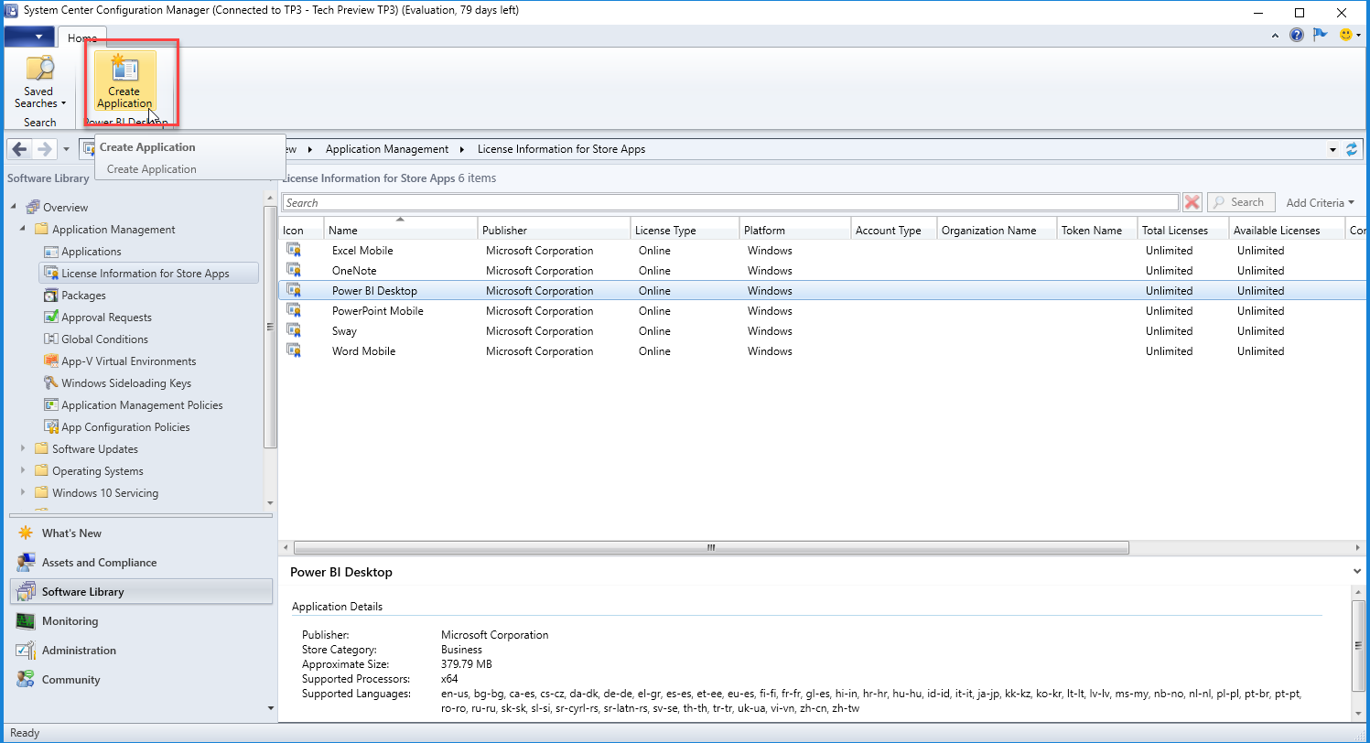Open the navigation history dropdown arrow

click(66, 149)
